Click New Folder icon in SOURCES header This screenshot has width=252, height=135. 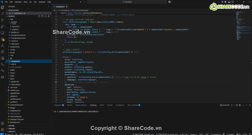click(x=42, y=16)
